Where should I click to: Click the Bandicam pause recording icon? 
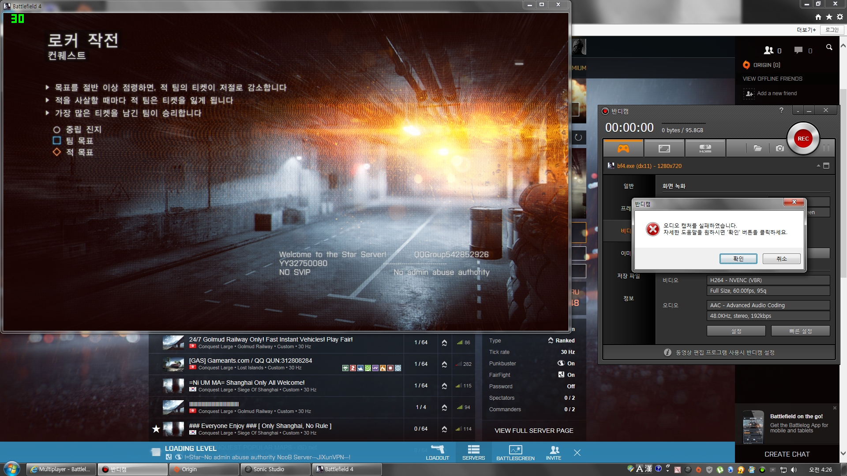826,149
